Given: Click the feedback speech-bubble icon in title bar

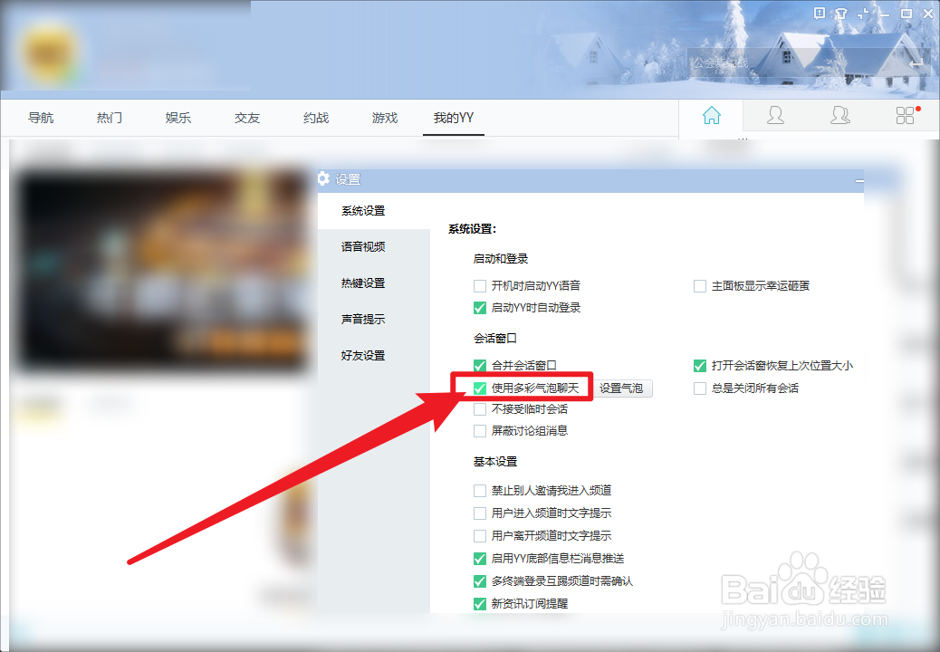Looking at the screenshot, I should coord(820,13).
